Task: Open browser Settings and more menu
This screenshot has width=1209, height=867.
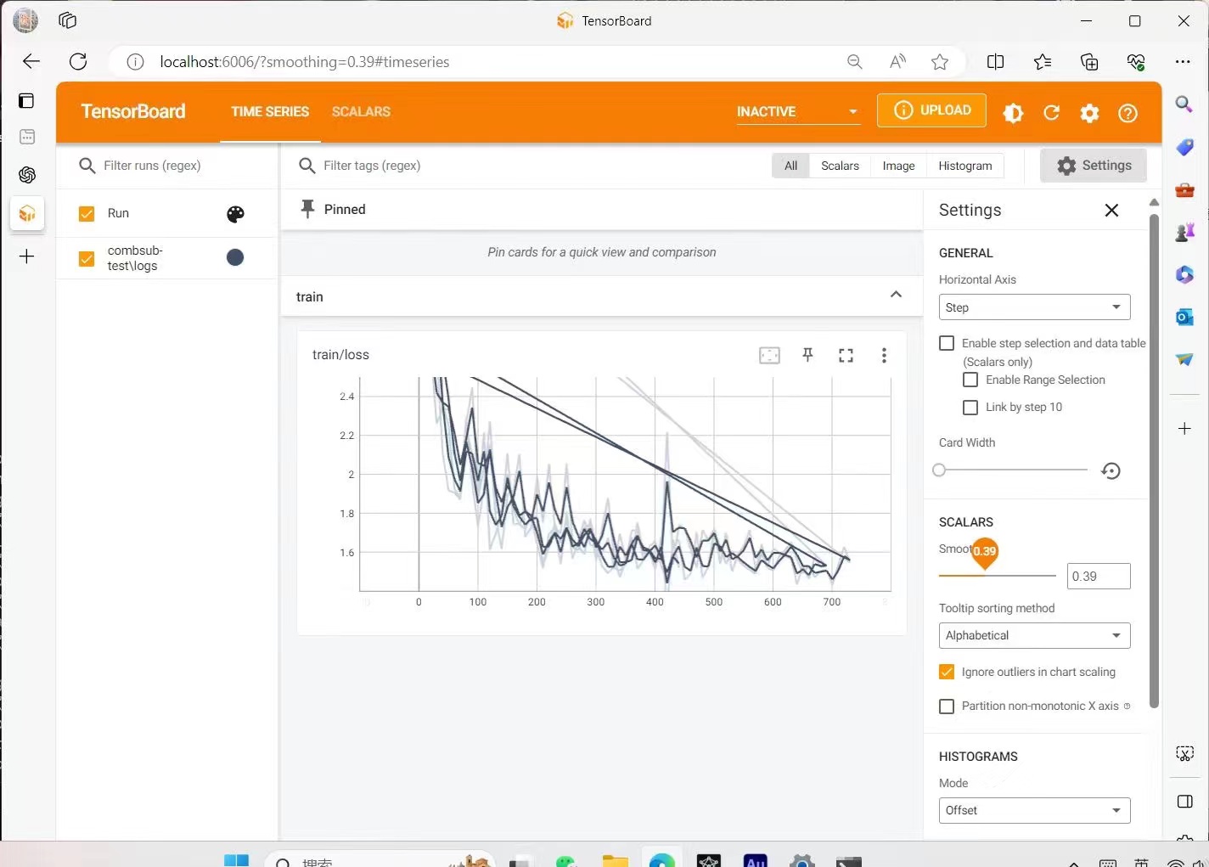Action: (1183, 62)
